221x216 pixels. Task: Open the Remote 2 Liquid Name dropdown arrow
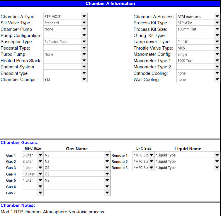click(x=217, y=161)
